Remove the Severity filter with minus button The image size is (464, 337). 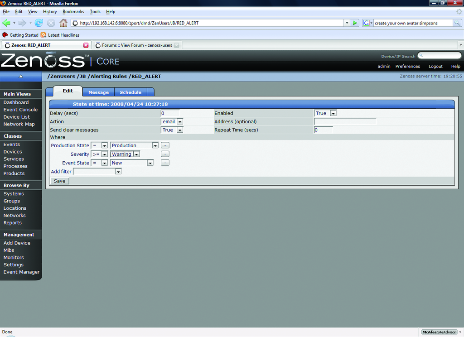click(165, 154)
